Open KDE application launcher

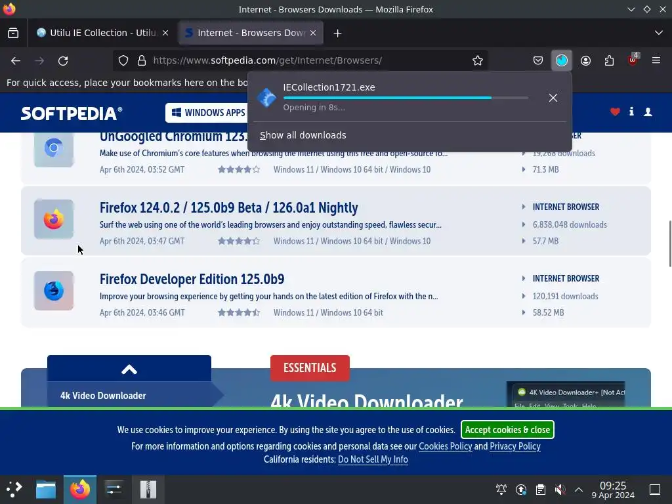(14, 489)
